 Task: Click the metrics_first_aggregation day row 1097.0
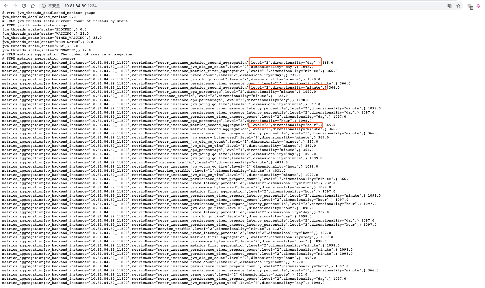[168, 237]
